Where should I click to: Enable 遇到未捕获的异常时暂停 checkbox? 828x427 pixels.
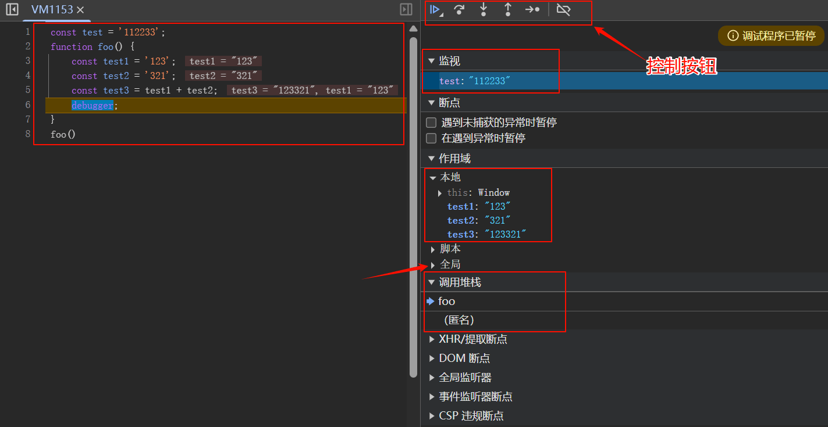pos(431,123)
